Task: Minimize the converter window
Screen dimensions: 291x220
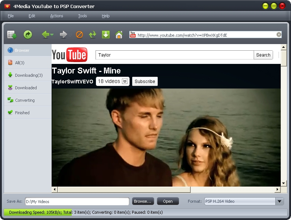Action: pos(265,6)
